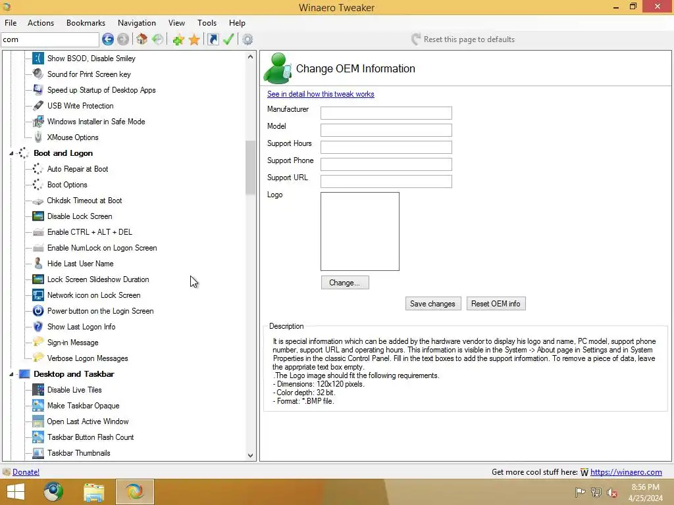674x505 pixels.
Task: Click the Show BSOD sad-face icon
Action: 38,59
